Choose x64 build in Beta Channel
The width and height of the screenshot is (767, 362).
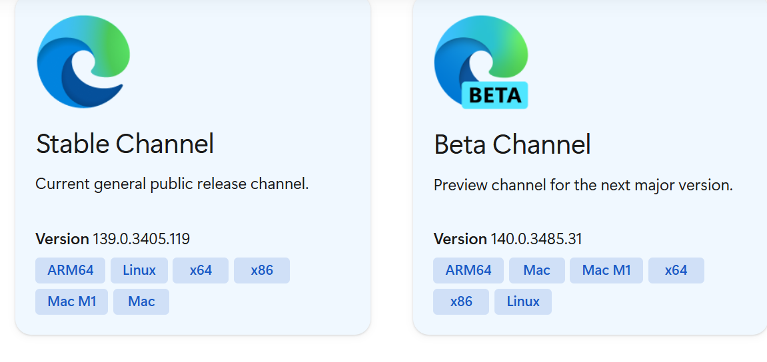coord(676,270)
